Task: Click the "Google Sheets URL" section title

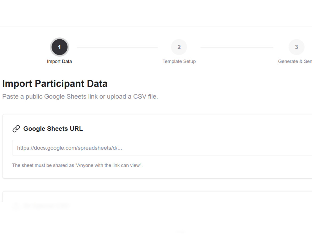Action: [x=53, y=129]
